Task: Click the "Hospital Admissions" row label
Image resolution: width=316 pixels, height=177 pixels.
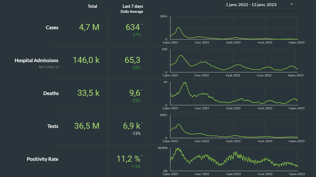Action: click(37, 60)
